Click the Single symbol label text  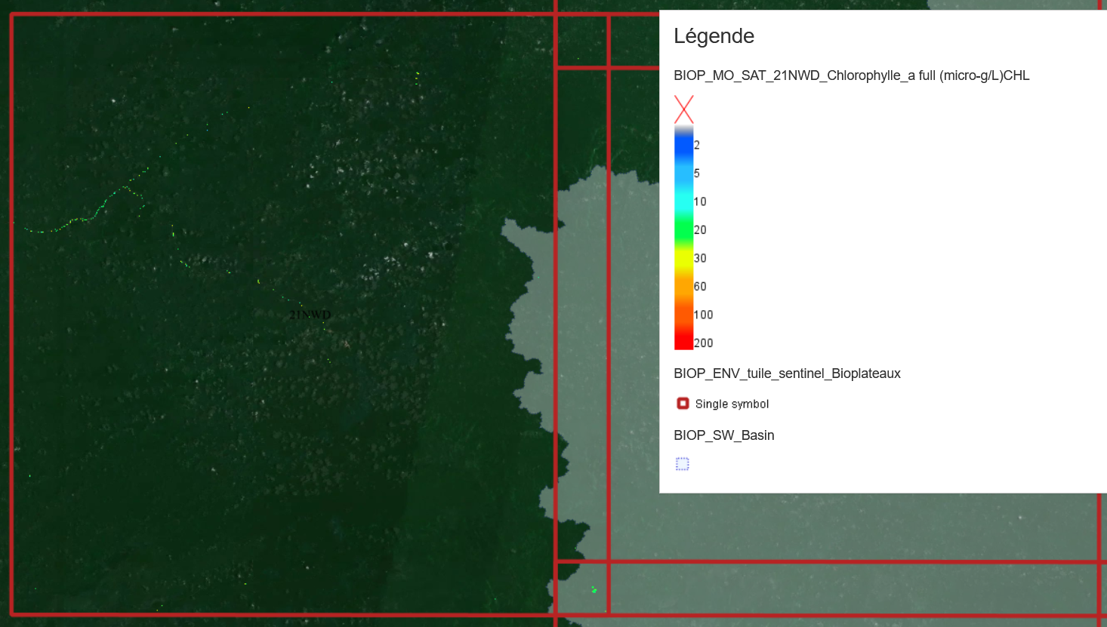[x=732, y=404]
